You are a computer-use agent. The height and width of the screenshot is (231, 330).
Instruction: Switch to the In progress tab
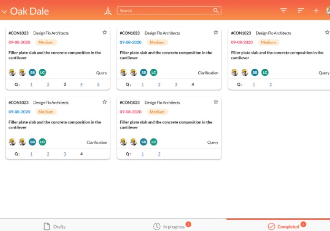(x=172, y=226)
